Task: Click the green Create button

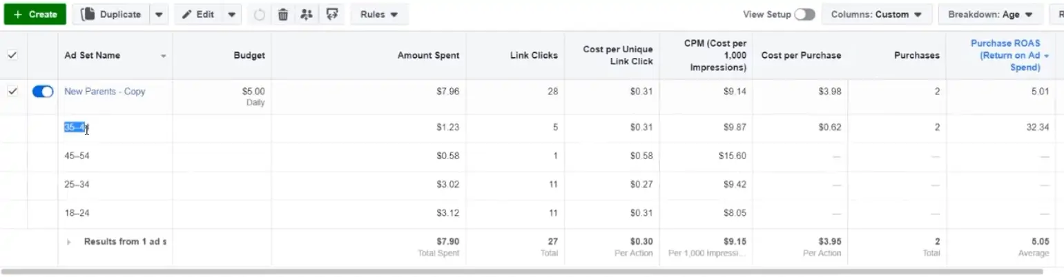Action: [x=35, y=14]
